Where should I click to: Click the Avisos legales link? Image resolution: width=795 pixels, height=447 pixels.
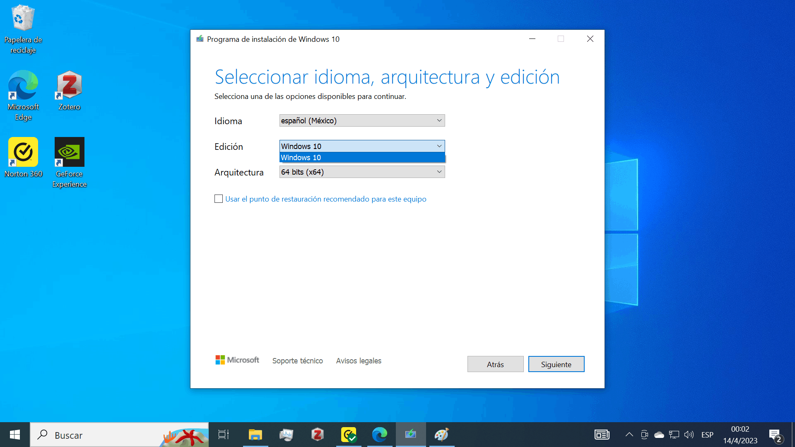click(x=359, y=361)
